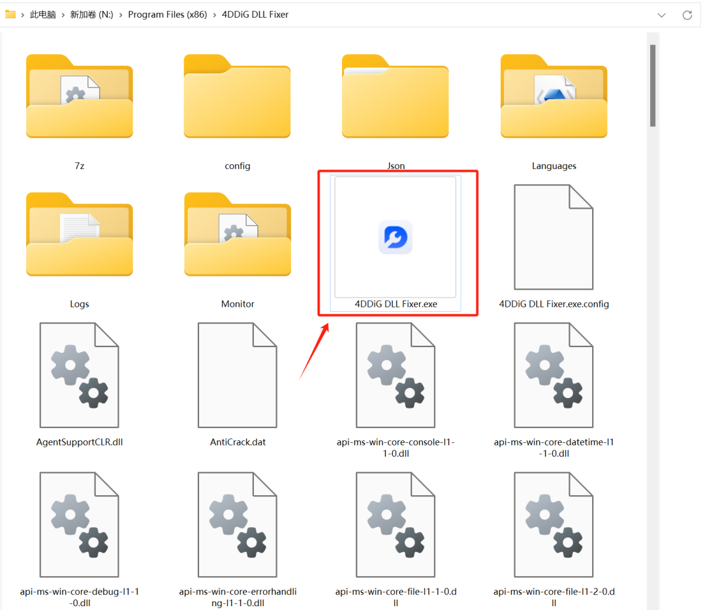Viewport: 705px width, 610px height.
Task: Go to 此电脑 in breadcrumb
Action: coord(42,14)
